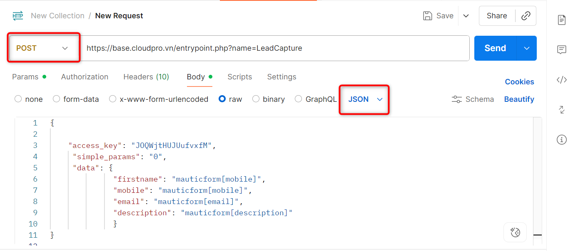Click the related requests arrows icon
Image resolution: width=573 pixels, height=251 pixels.
coord(562,110)
